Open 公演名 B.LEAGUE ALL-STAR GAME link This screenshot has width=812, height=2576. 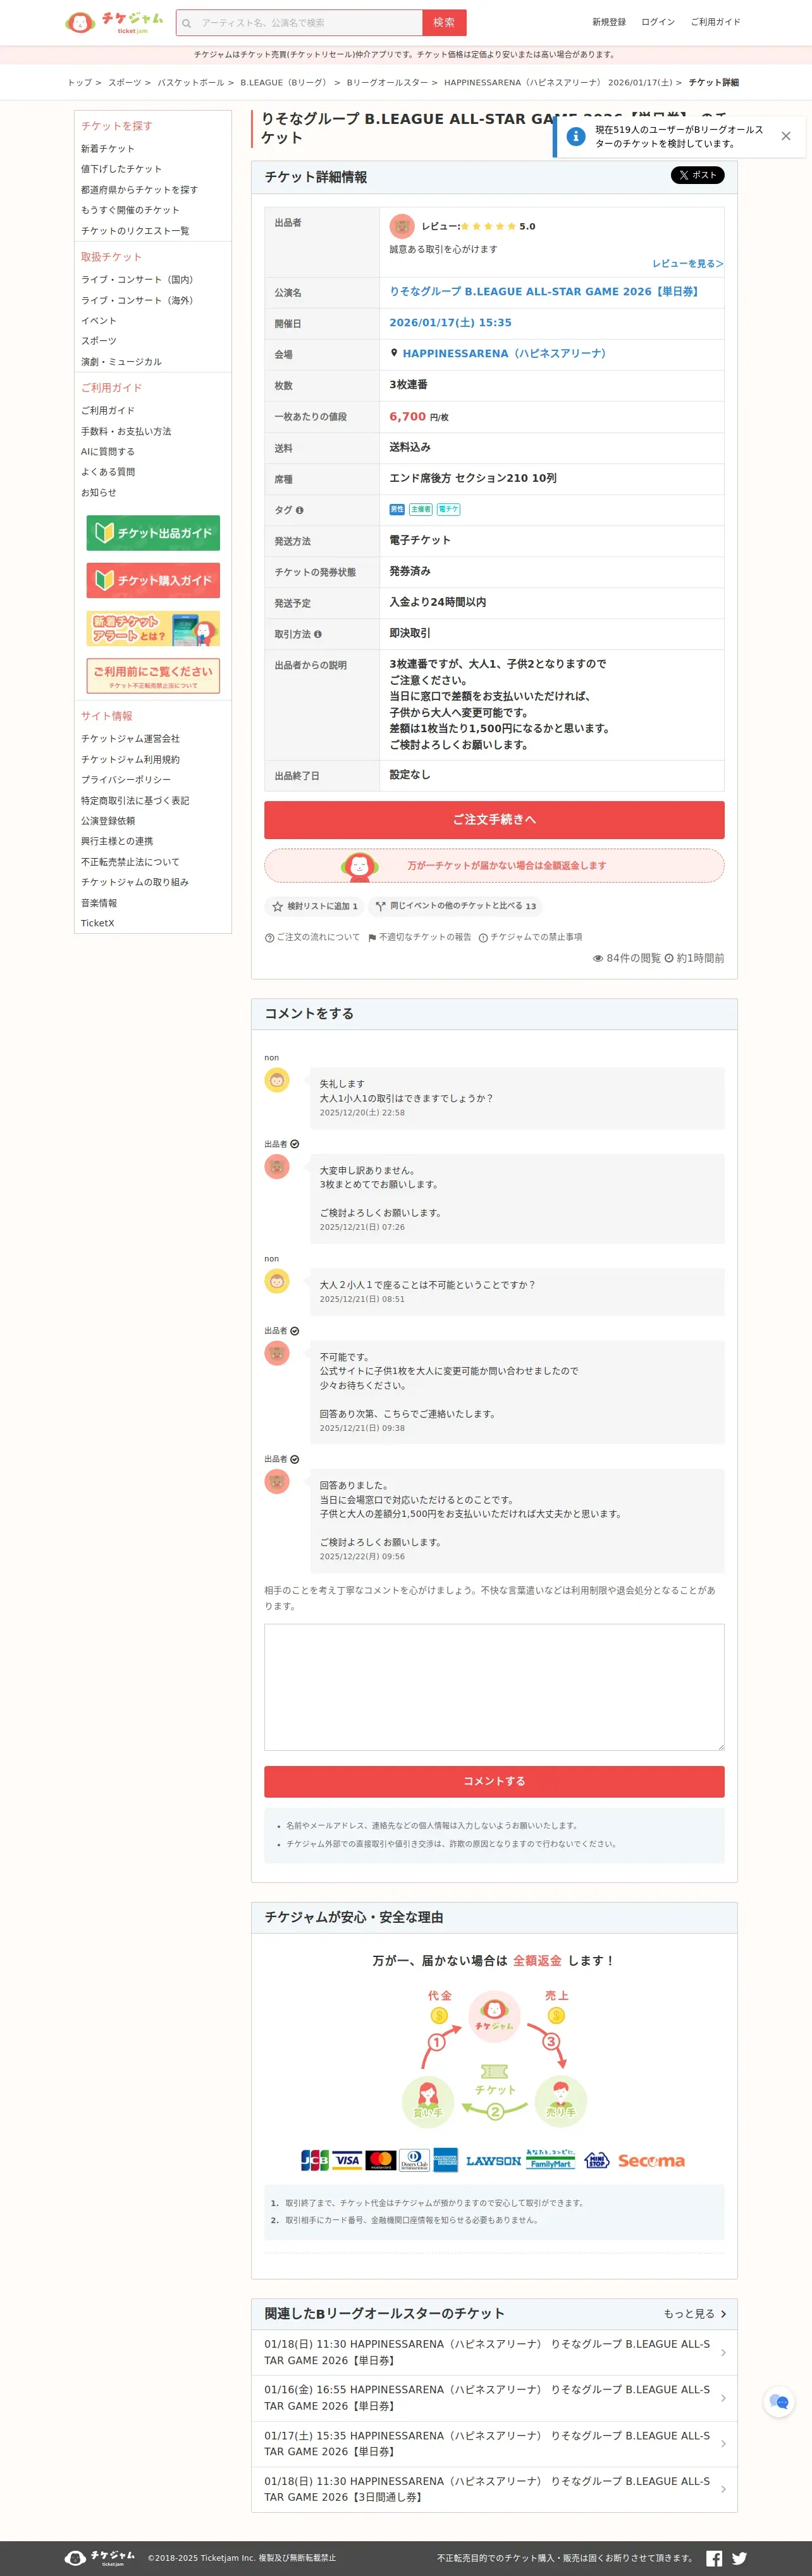click(x=546, y=292)
